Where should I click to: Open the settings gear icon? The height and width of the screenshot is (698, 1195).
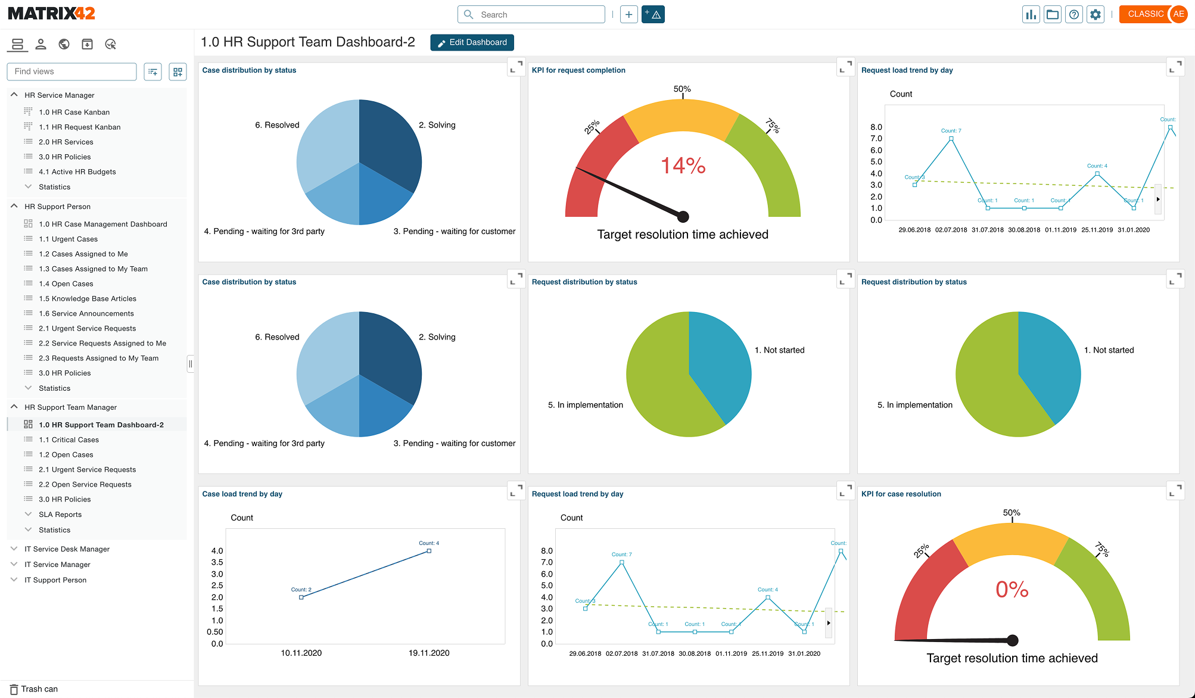click(x=1095, y=14)
